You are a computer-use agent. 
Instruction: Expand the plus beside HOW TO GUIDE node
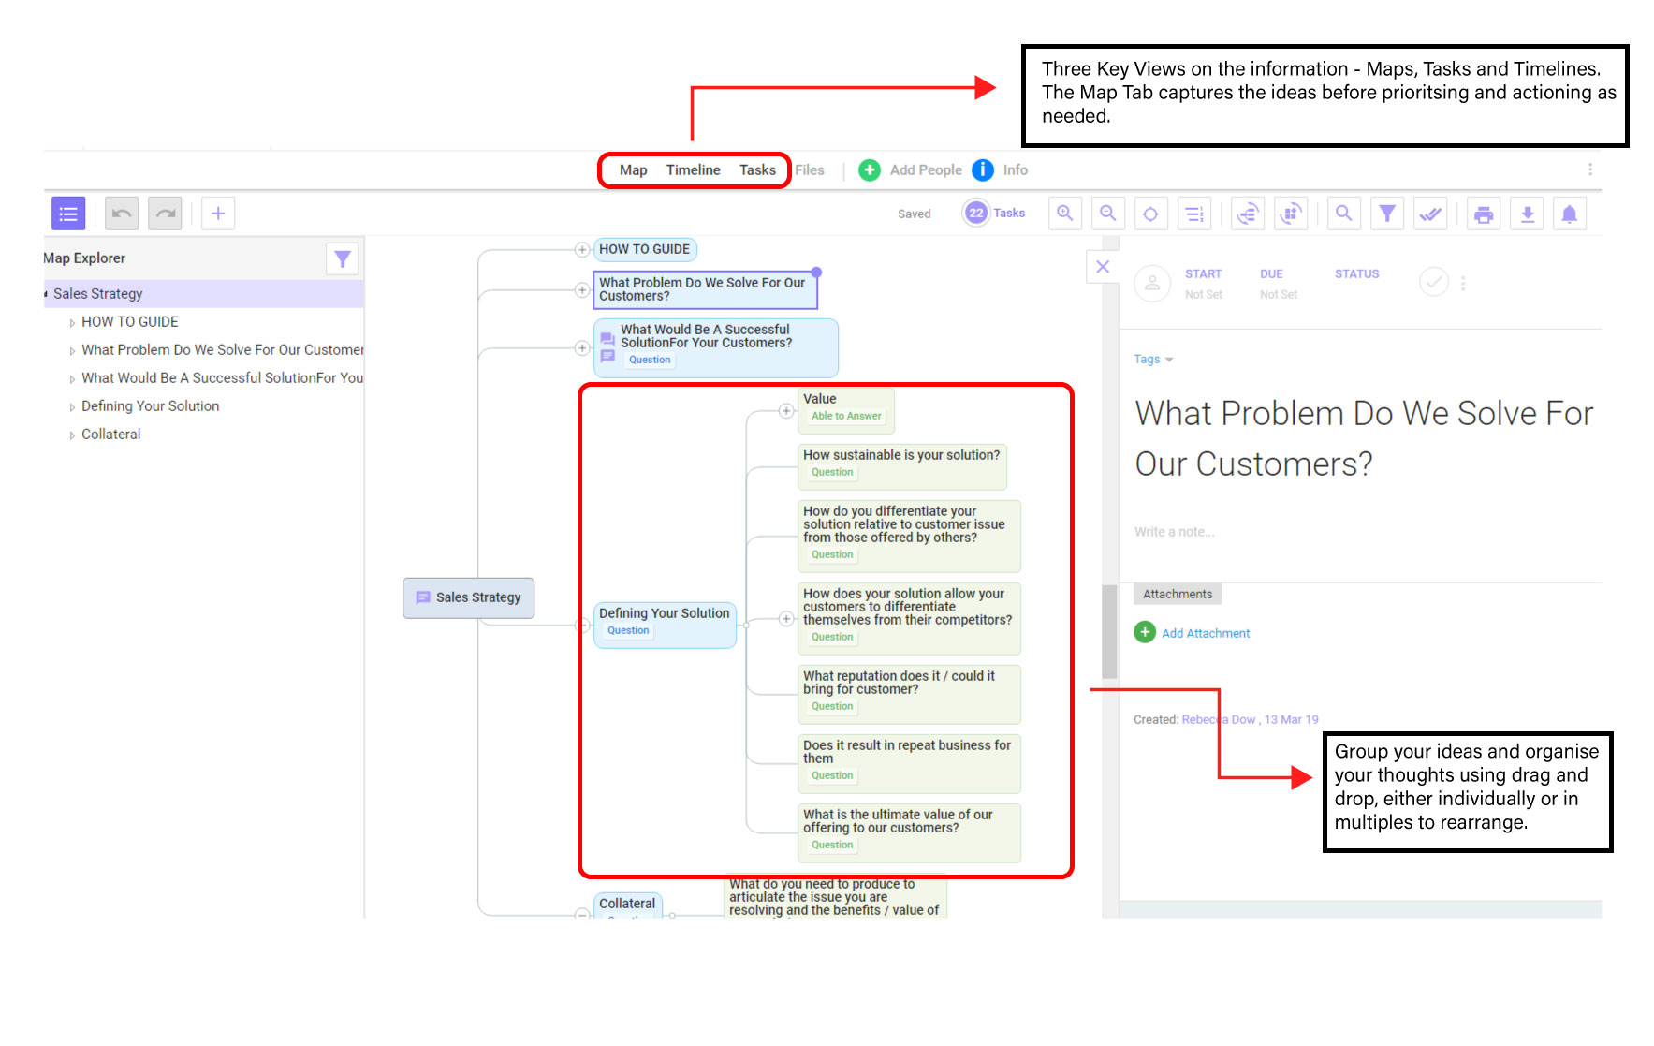tap(582, 249)
